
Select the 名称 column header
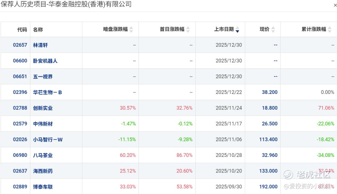click(x=38, y=29)
